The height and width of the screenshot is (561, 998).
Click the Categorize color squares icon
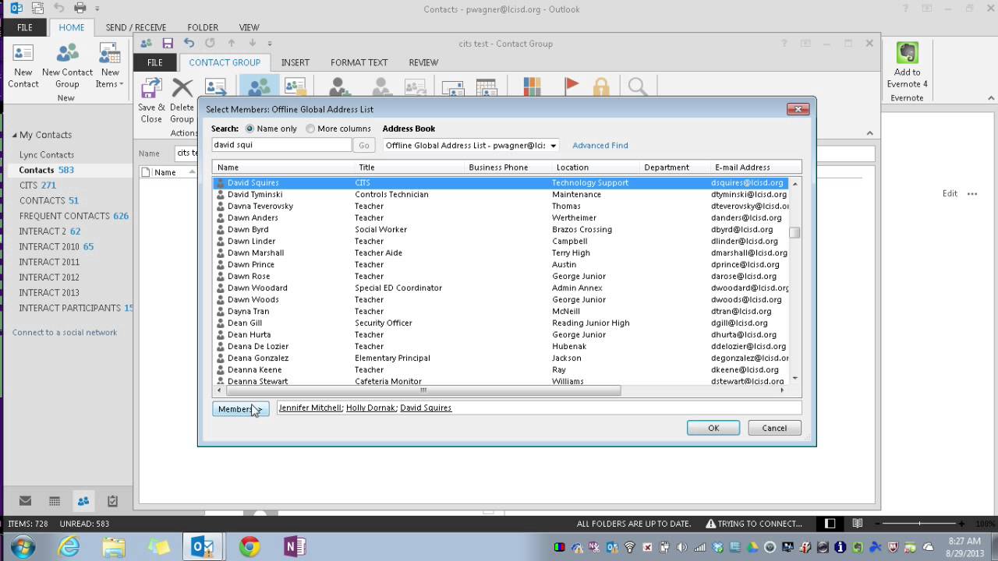pos(533,86)
